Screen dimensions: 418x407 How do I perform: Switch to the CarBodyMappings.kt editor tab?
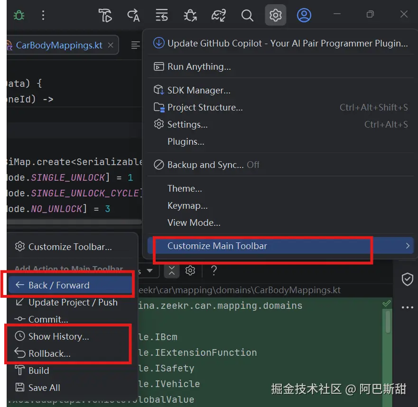click(59, 45)
